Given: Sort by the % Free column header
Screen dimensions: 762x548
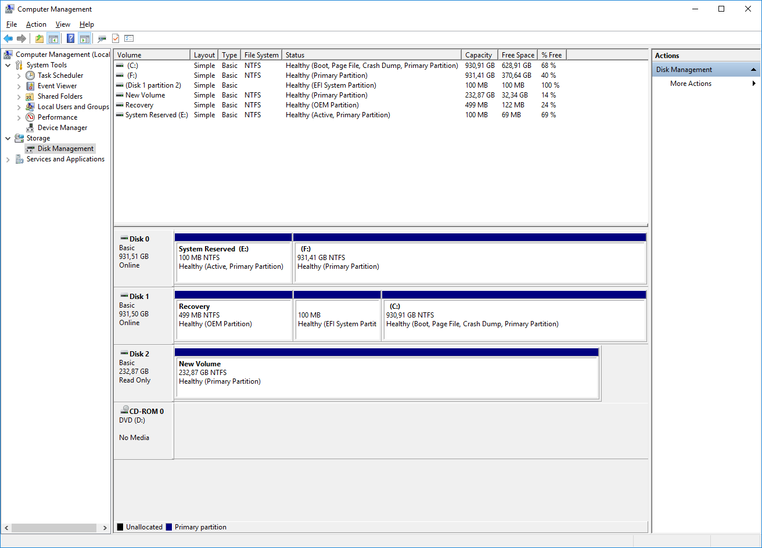Looking at the screenshot, I should tap(552, 55).
